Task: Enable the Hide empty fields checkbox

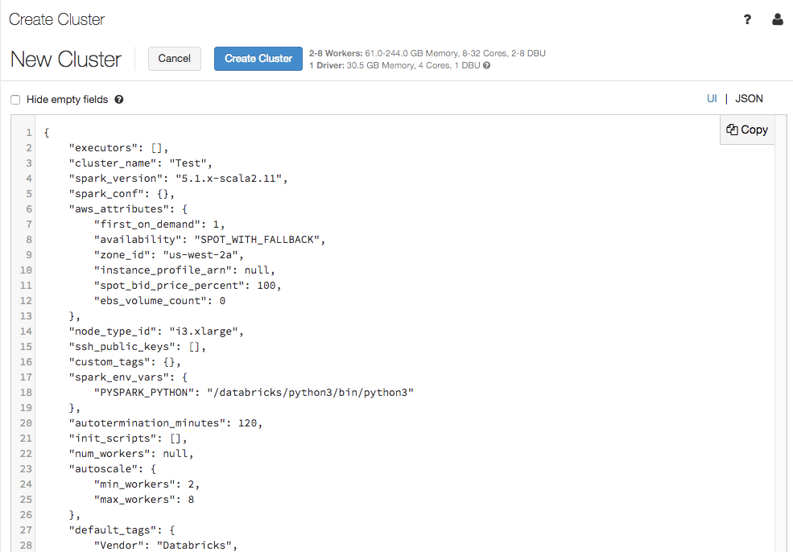Action: pyautogui.click(x=14, y=99)
